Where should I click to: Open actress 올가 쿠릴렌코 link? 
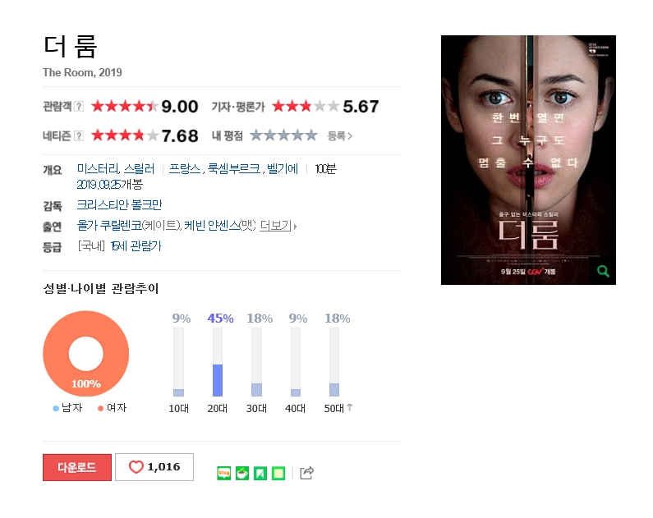pos(109,226)
